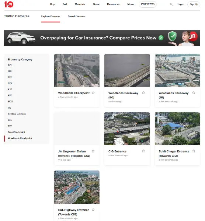Star the Bukit Chagar Entrance camera
Image resolution: width=205 pixels, height=221 pixels.
194,151
